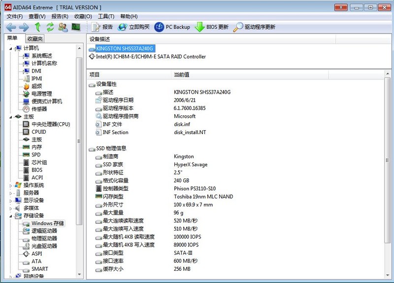Viewport: 394px width, 283px height.
Task: Open the 收藏(O) menu
Action: click(x=83, y=16)
